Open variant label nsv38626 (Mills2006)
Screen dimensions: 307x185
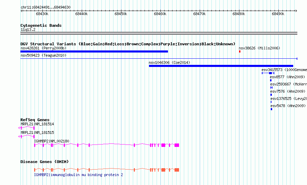(259, 48)
